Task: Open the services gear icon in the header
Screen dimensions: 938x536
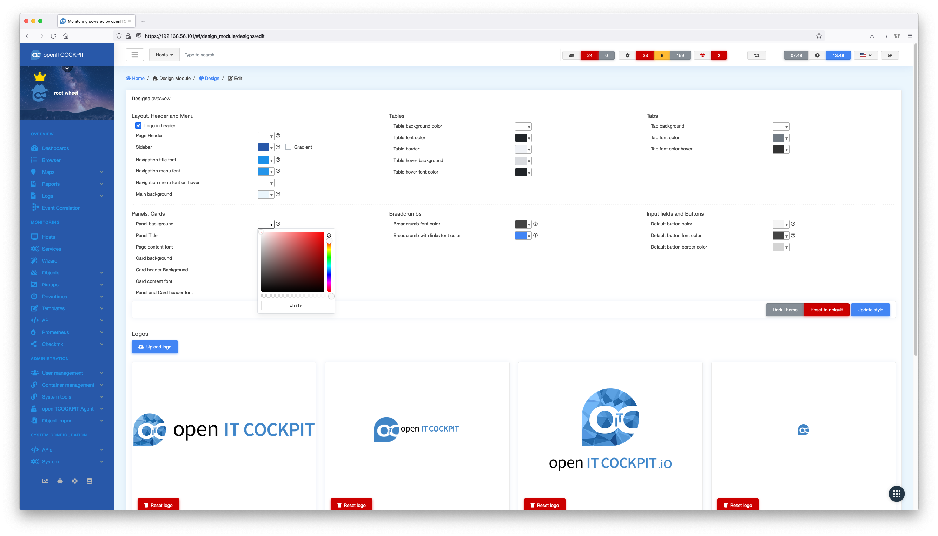Action: tap(627, 55)
